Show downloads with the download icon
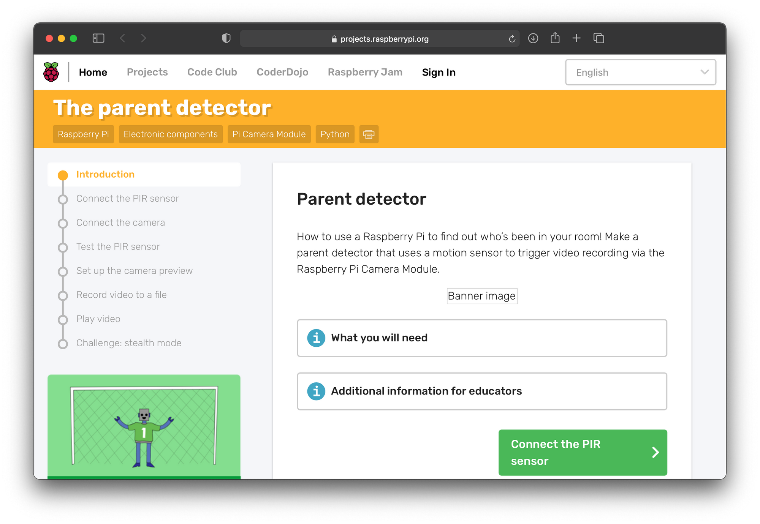760x524 pixels. pyautogui.click(x=533, y=38)
